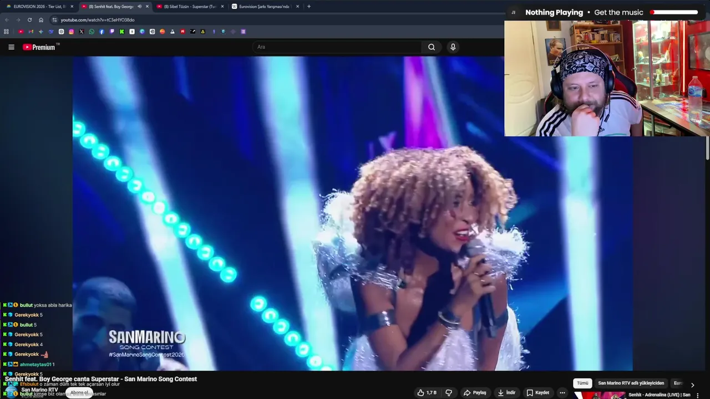Image resolution: width=710 pixels, height=399 pixels.
Task: Click the page vertical scrollbar
Action: (707, 150)
